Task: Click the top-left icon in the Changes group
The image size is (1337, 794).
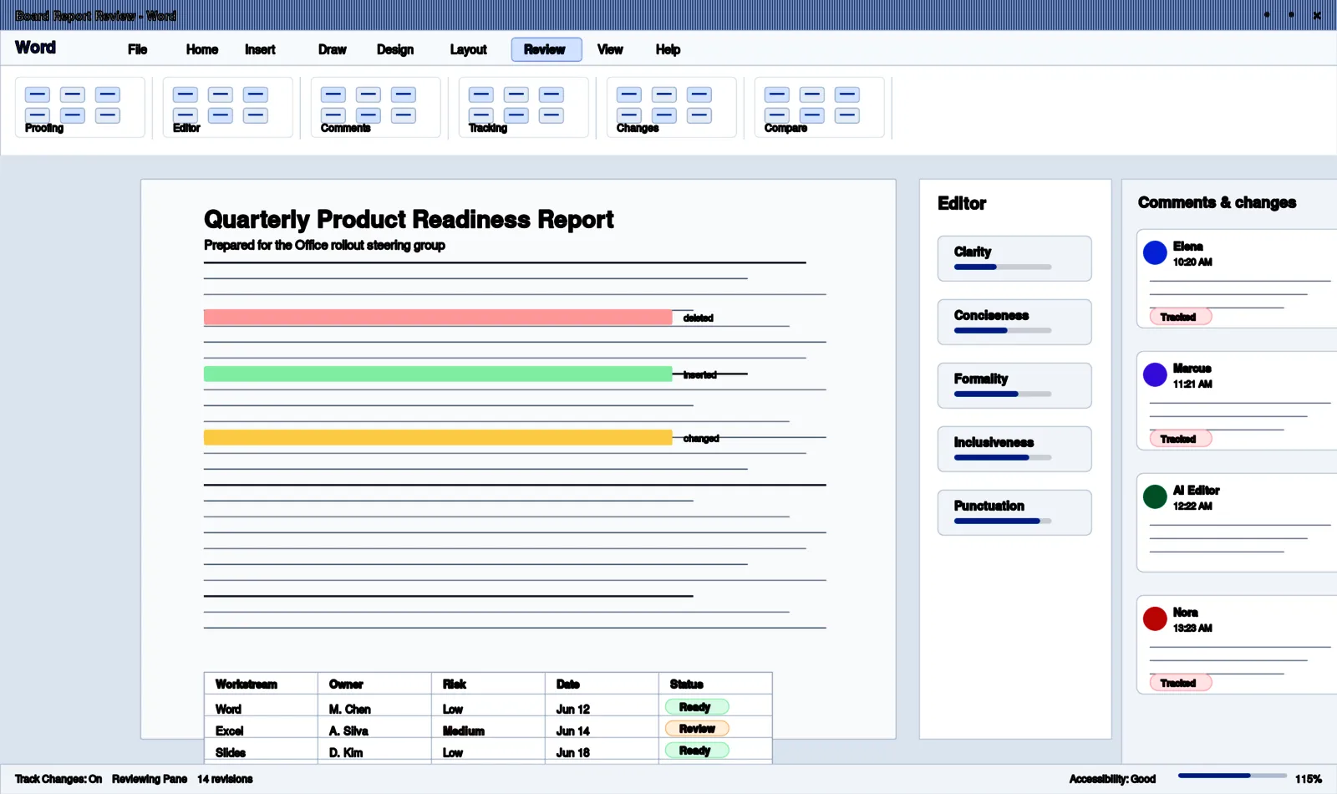Action: (629, 95)
